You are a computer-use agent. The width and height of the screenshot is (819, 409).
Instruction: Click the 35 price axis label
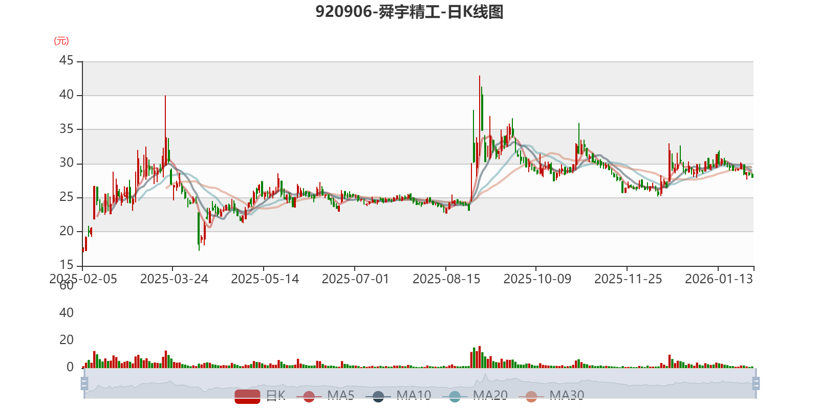[x=67, y=129]
